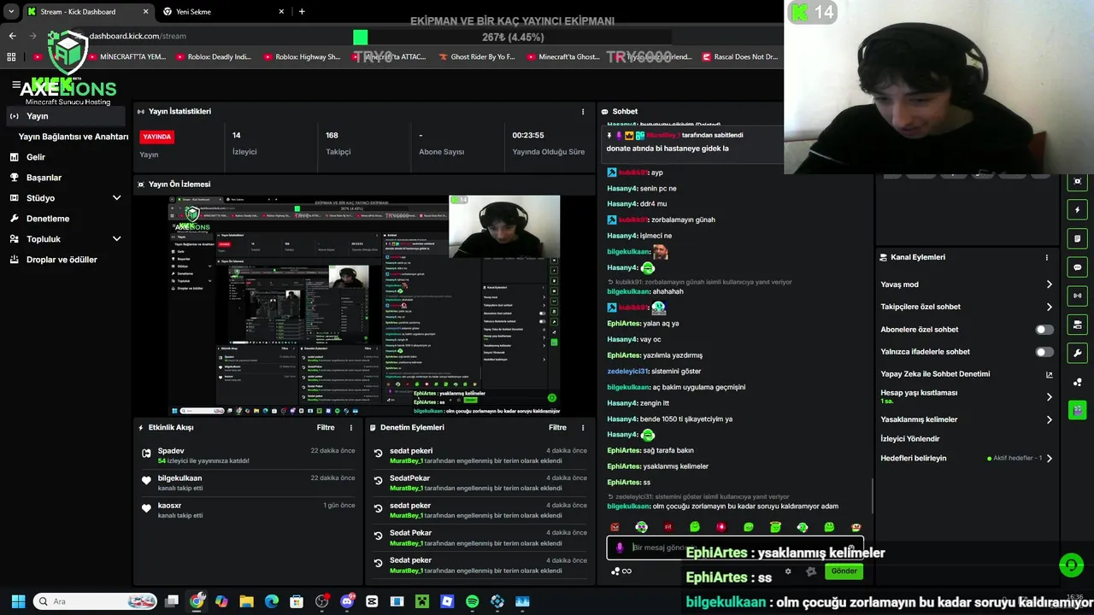
Task: Click the pinned message donate atında bi hastaneye
Action: [x=668, y=149]
